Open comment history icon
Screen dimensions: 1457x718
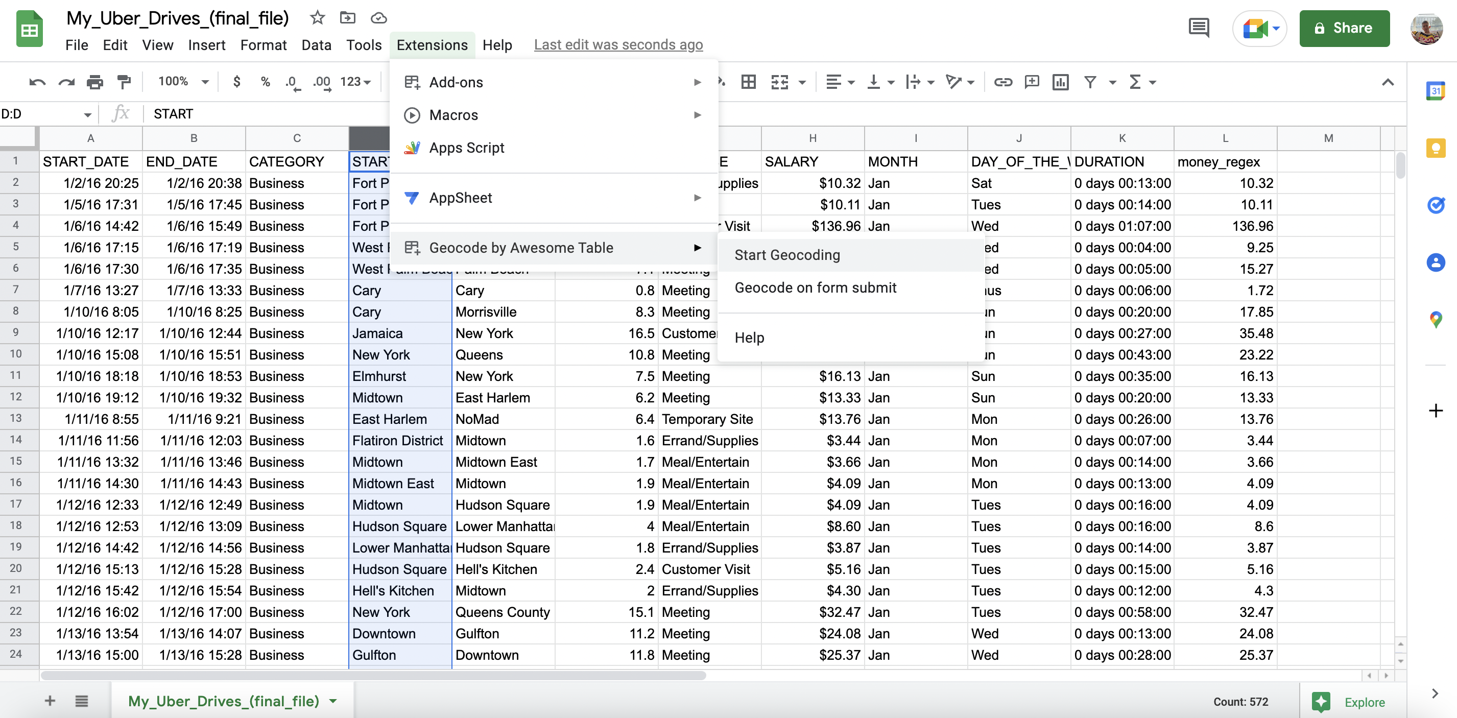pyautogui.click(x=1199, y=28)
